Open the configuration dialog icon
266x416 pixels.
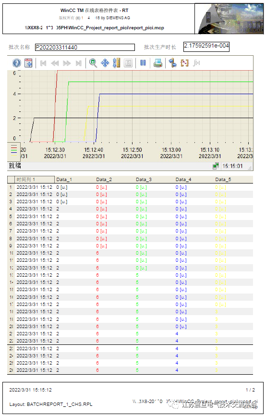28,63
